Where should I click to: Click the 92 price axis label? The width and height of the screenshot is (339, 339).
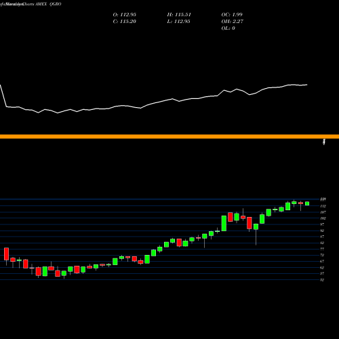322,231
